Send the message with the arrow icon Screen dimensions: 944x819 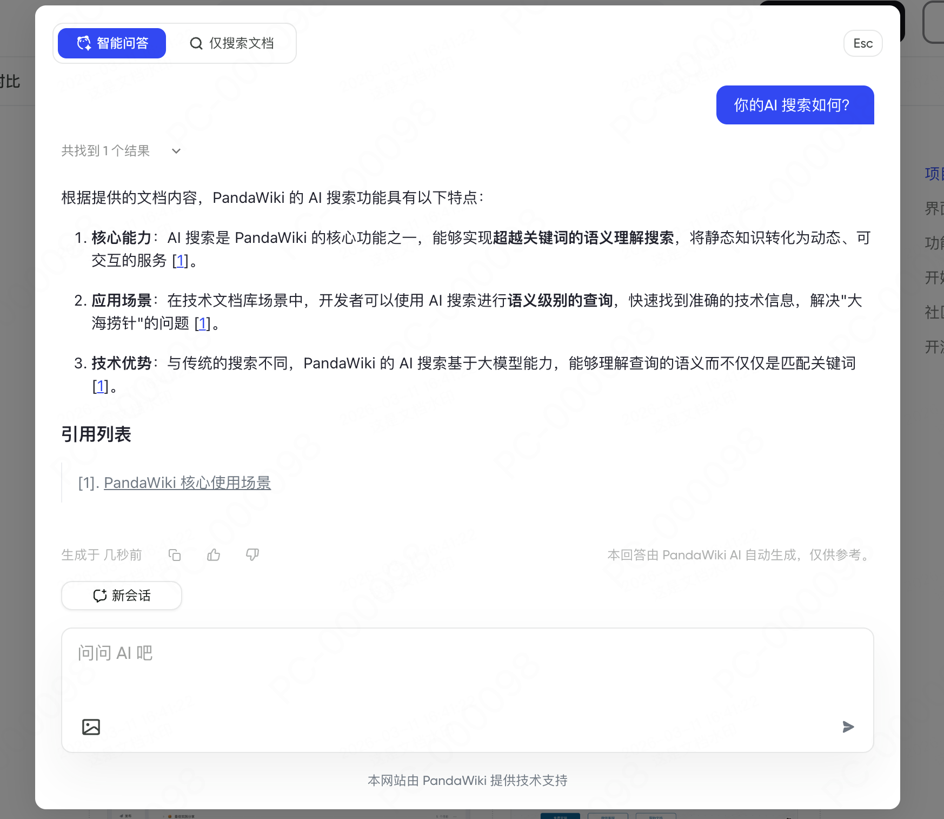(x=848, y=727)
